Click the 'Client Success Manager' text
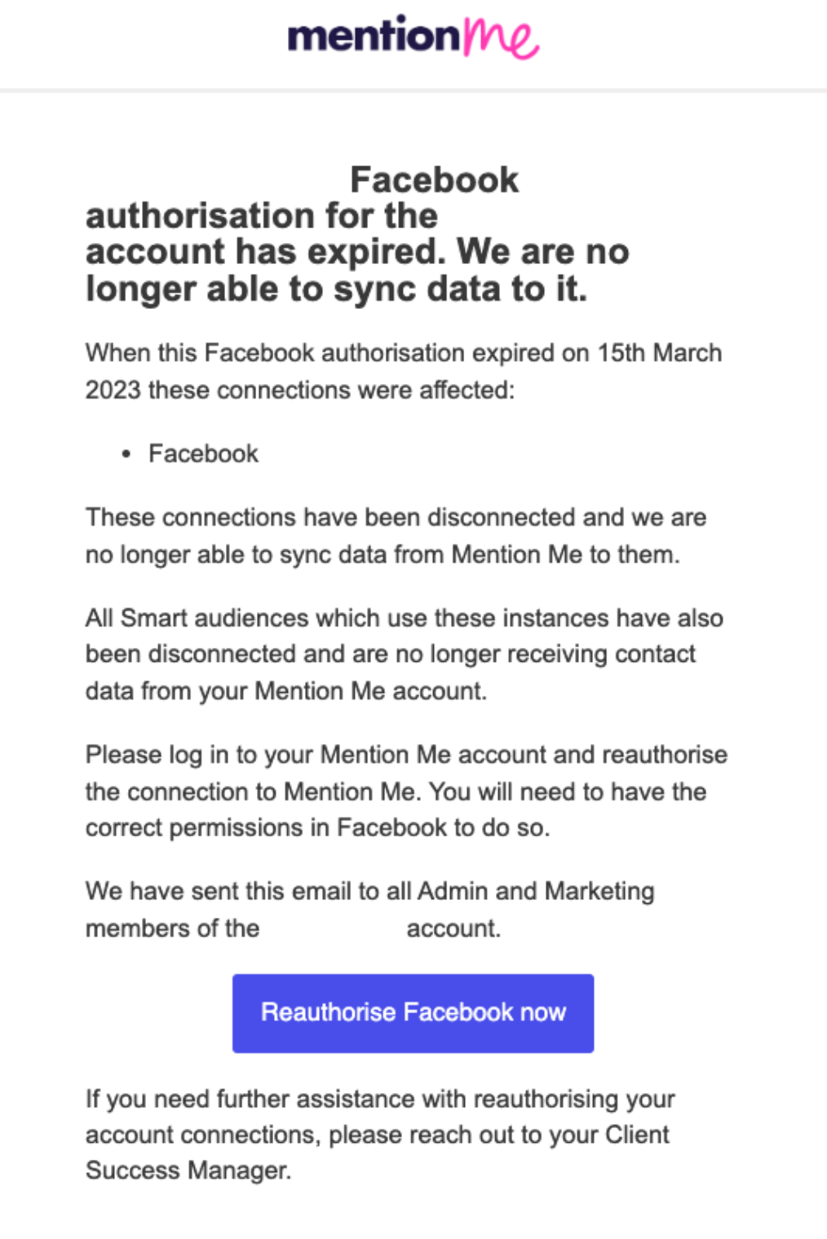 pos(188,1170)
